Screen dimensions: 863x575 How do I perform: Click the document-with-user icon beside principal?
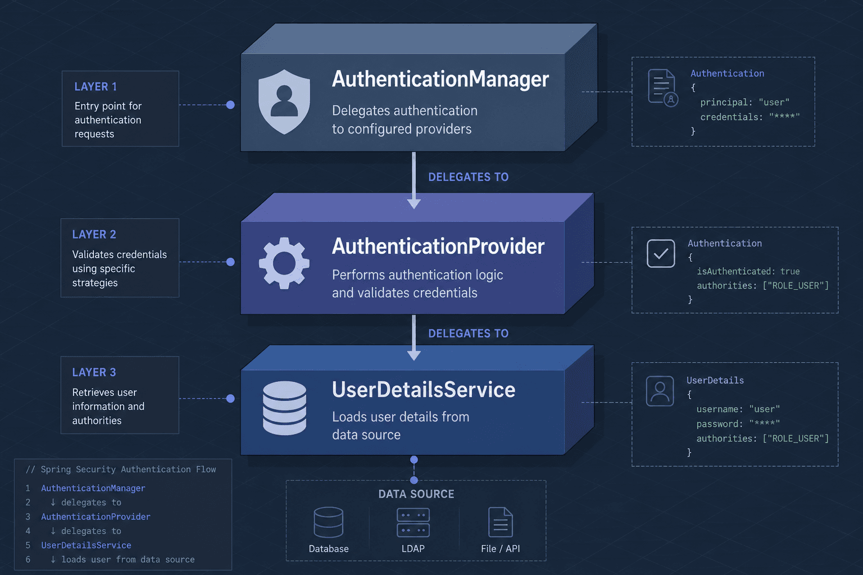pyautogui.click(x=663, y=88)
